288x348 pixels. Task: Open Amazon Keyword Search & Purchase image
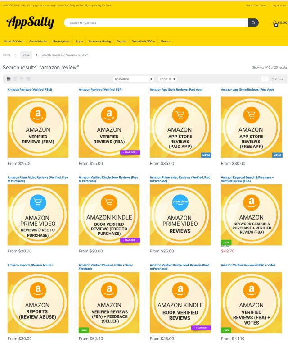(x=251, y=215)
